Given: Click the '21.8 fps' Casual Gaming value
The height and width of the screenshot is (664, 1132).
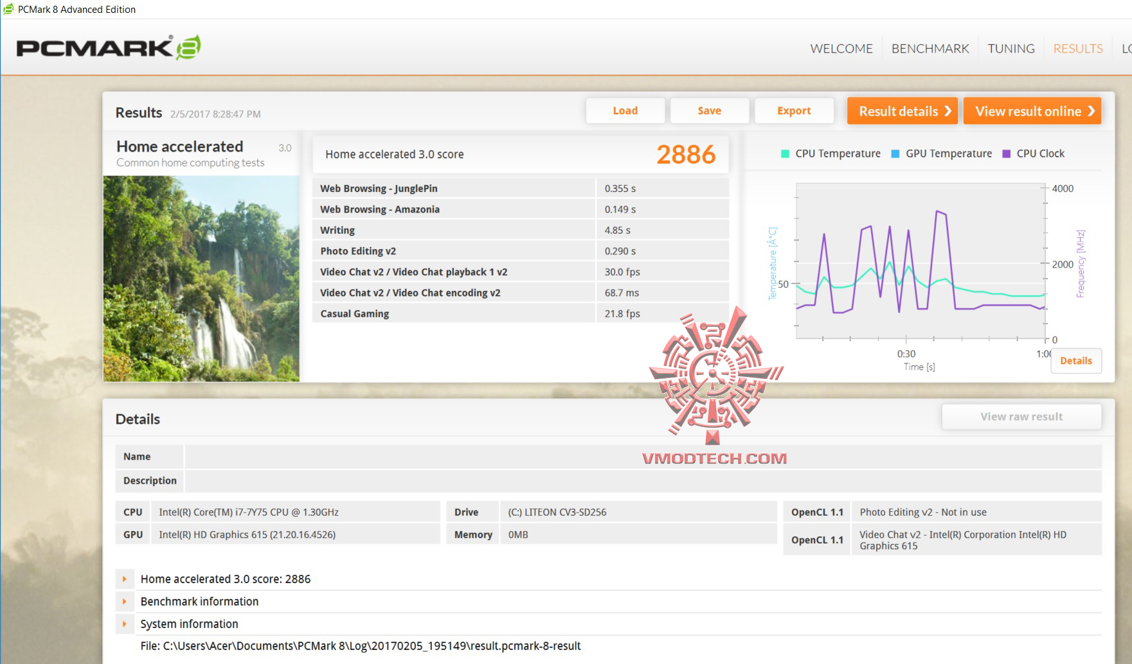Looking at the screenshot, I should tap(622, 313).
